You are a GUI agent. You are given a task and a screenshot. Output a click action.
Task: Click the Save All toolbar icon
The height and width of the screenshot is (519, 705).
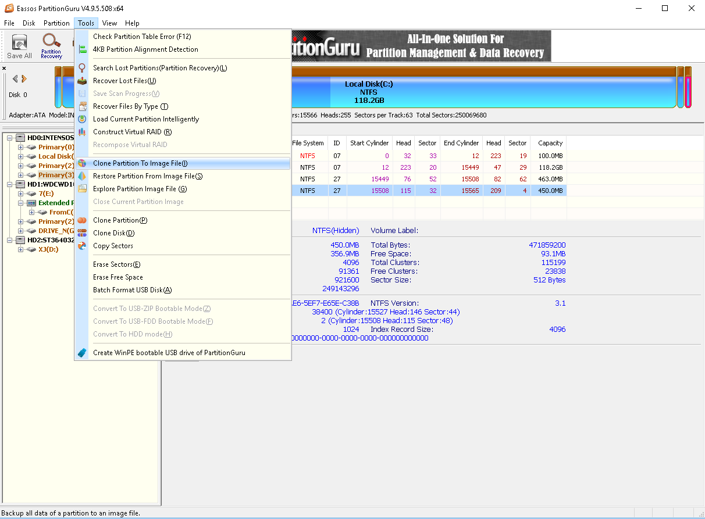pyautogui.click(x=19, y=46)
